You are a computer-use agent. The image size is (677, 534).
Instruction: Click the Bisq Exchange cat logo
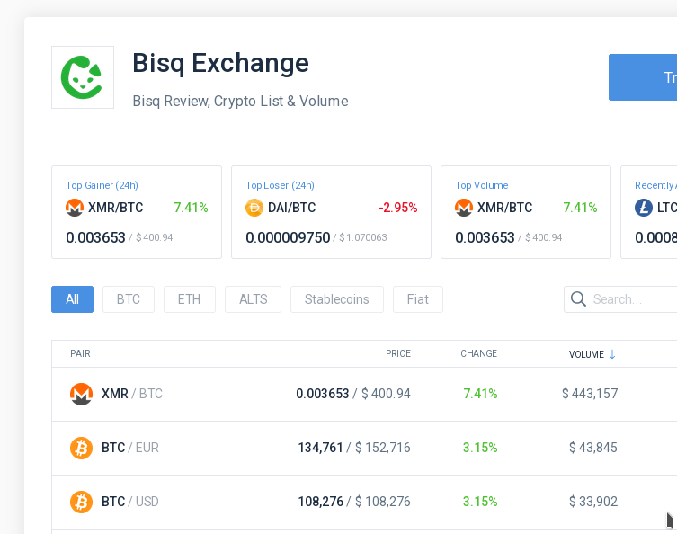82,77
